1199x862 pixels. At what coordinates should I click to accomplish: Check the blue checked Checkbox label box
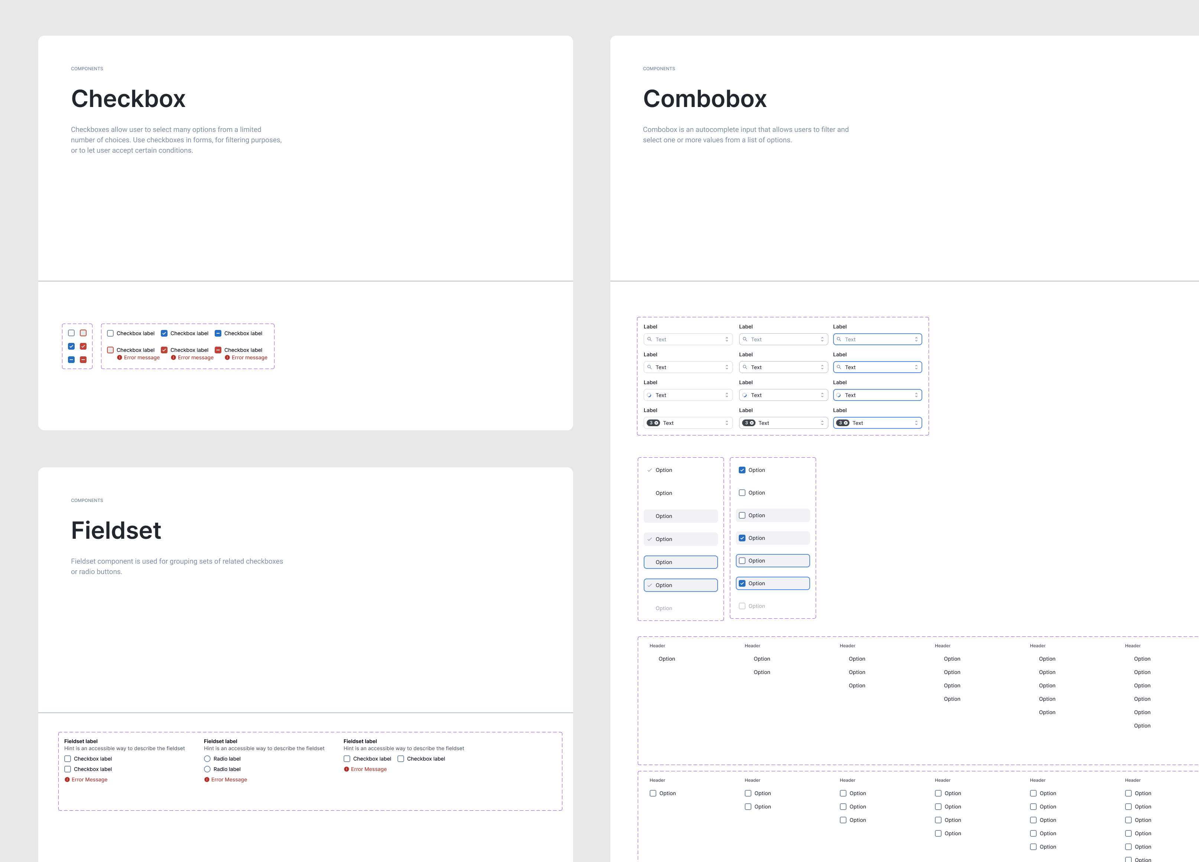pyautogui.click(x=165, y=333)
